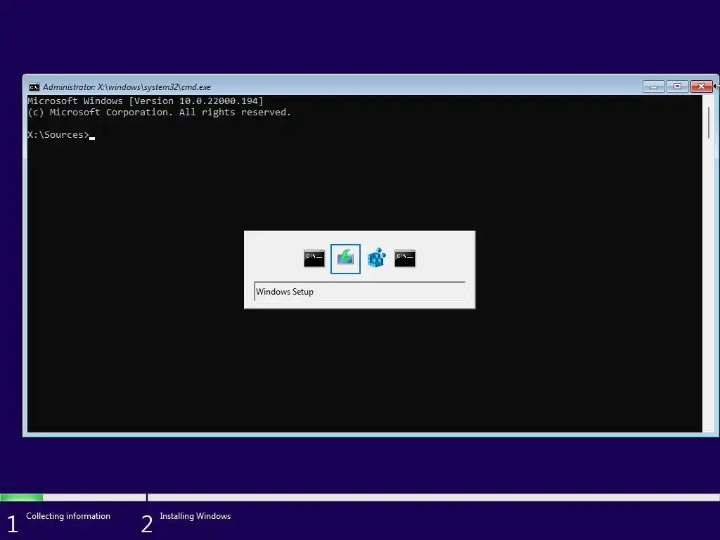Image resolution: width=720 pixels, height=540 pixels.
Task: Close the Administrator cmd.exe window
Action: pyautogui.click(x=701, y=86)
